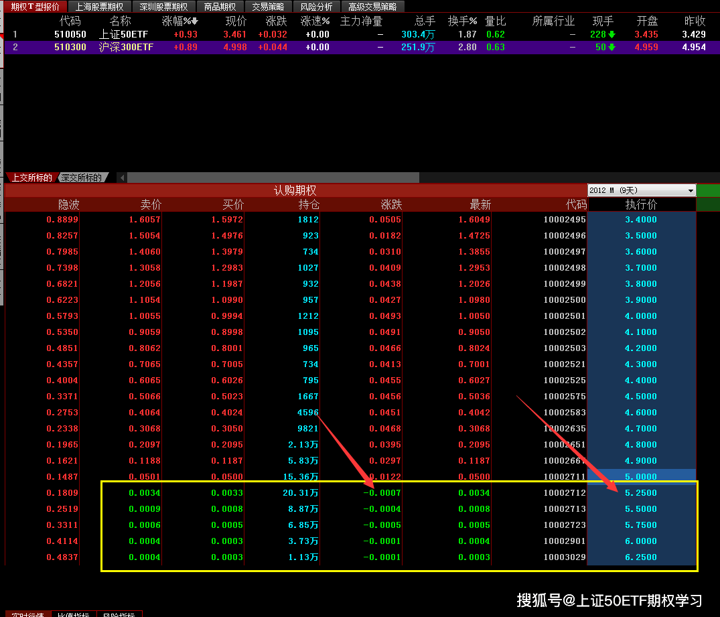Open the 比值指标 bottom tab
This screenshot has height=617, width=720.
coord(74,614)
